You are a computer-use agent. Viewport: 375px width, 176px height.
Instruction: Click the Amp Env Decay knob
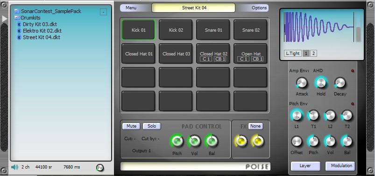point(340,83)
